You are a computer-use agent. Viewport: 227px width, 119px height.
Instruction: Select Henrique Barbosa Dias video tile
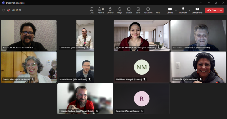click(85, 99)
